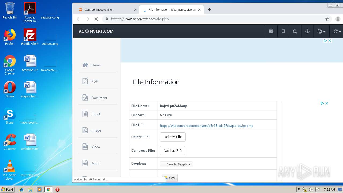Click the 7:32 AM system clock

tap(329, 190)
